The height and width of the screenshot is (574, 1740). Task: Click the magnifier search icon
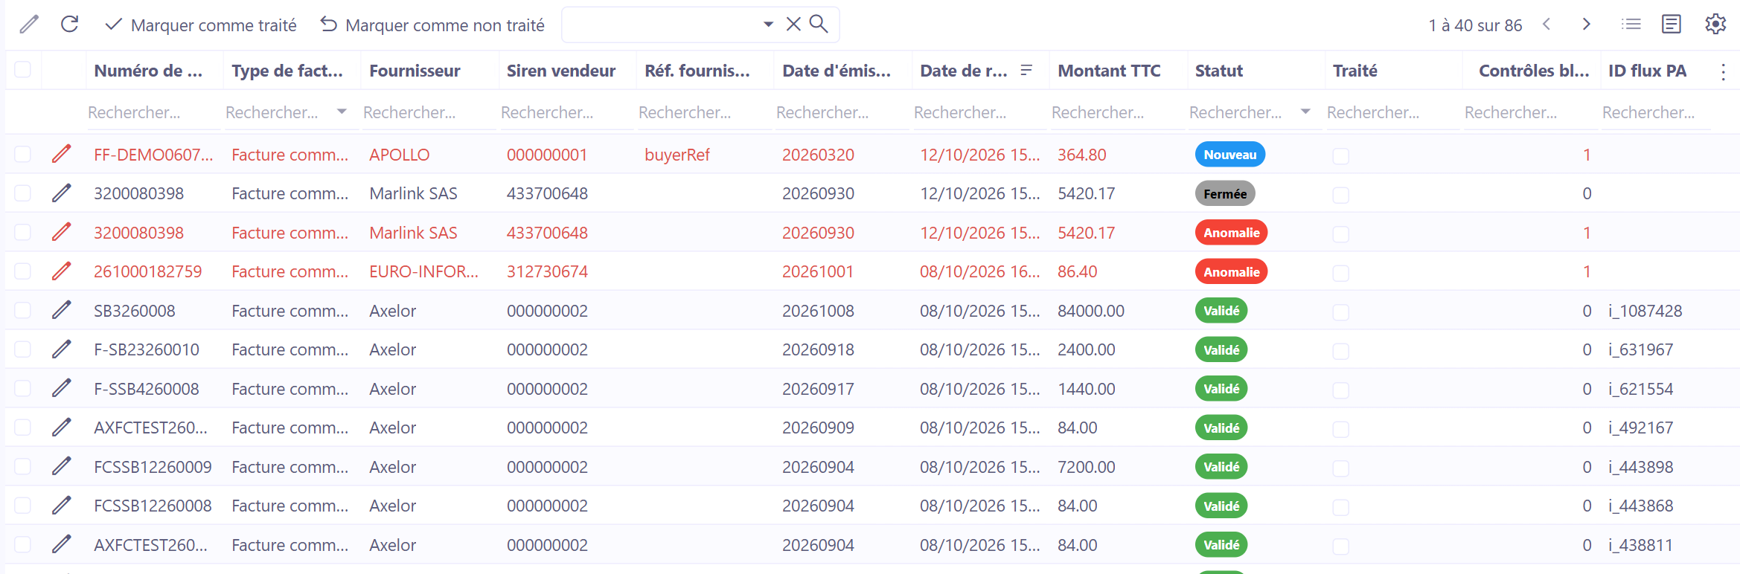click(819, 25)
